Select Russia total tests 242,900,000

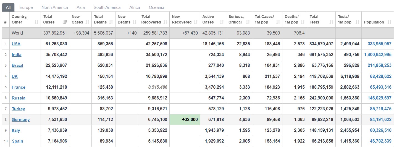click(x=321, y=98)
